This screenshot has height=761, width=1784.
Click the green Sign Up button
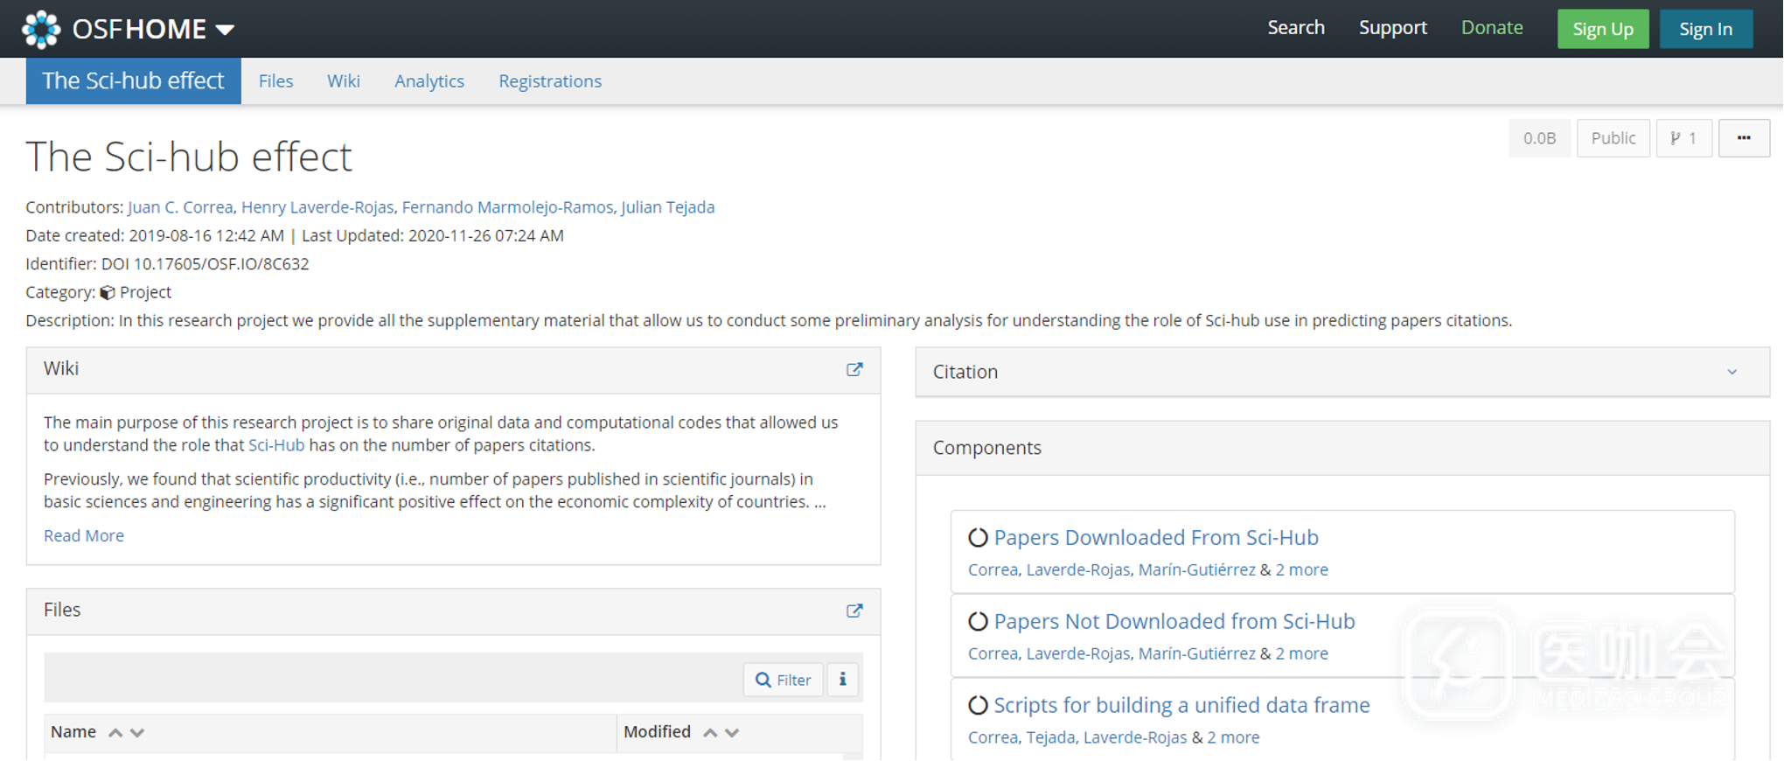point(1602,29)
